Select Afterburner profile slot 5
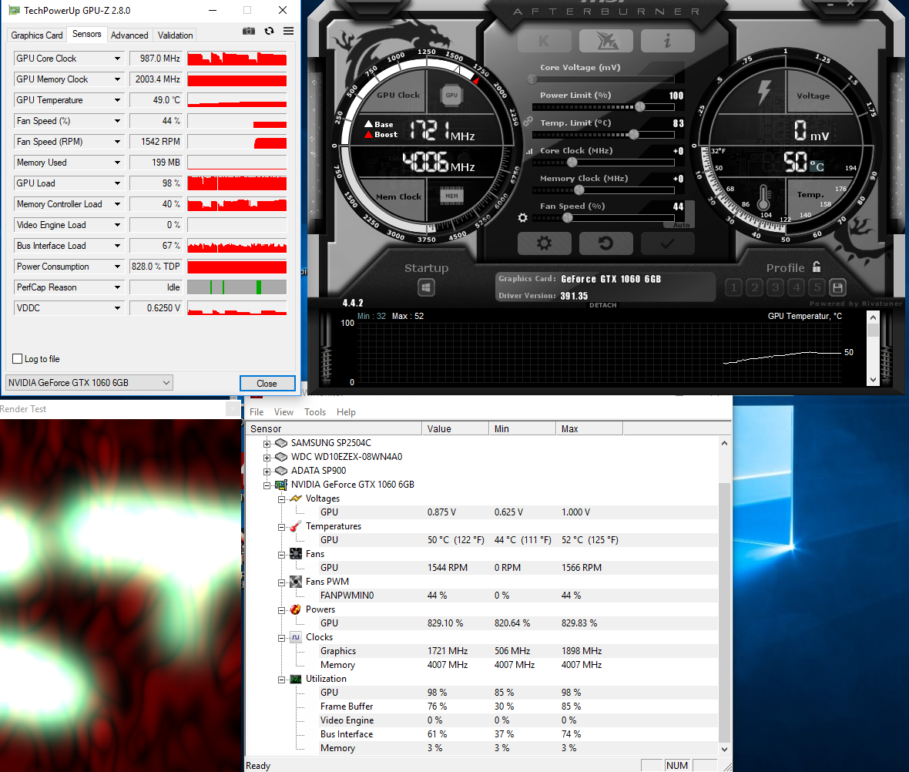 pyautogui.click(x=817, y=287)
